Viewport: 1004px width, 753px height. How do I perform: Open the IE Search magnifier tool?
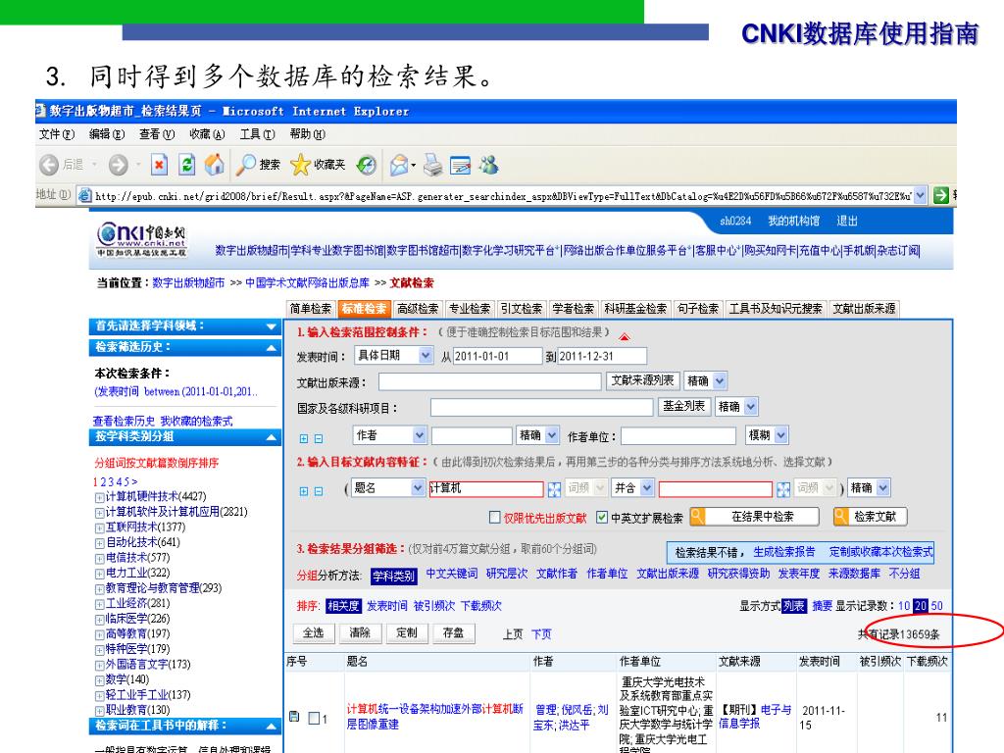(246, 165)
